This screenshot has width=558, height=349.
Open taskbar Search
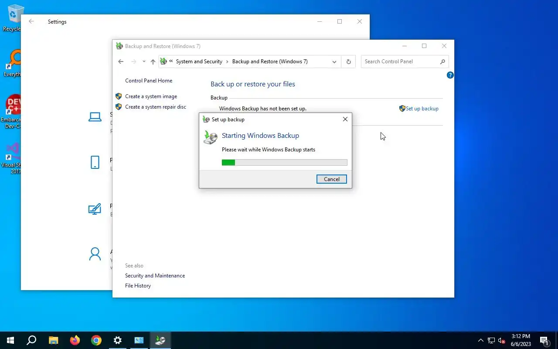(x=31, y=340)
